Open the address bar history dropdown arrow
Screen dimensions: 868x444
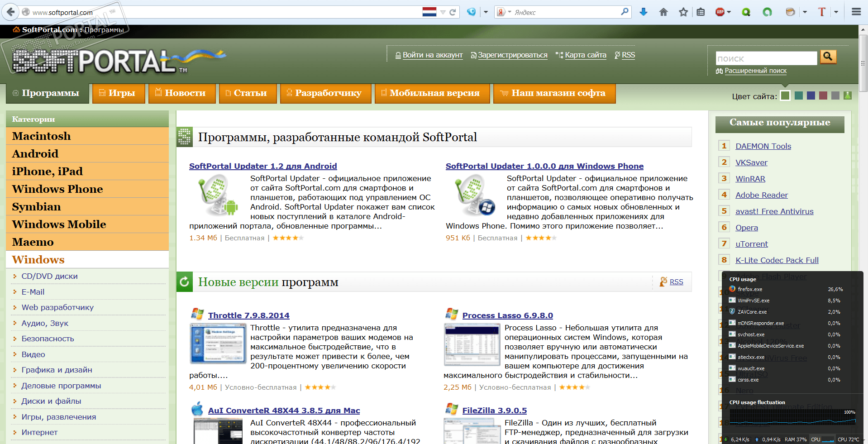click(x=443, y=12)
